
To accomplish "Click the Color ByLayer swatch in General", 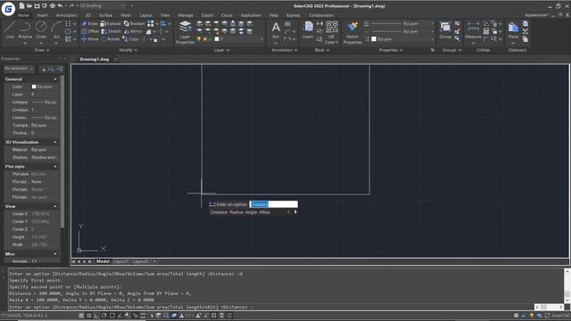I will tap(34, 86).
